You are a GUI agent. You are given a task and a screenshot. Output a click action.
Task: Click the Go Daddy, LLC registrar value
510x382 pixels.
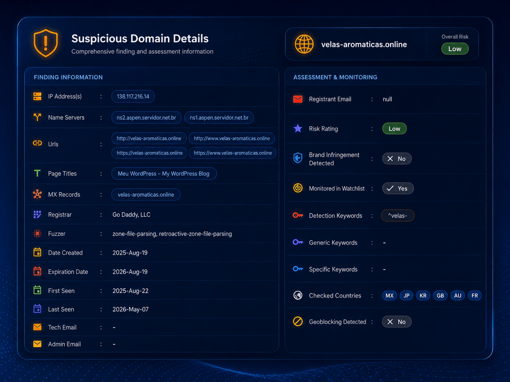pyautogui.click(x=131, y=215)
